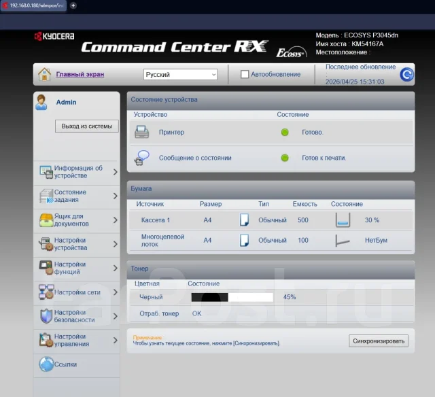The width and height of the screenshot is (435, 397).
Task: Click the paper sheet icon for Кассета 1
Action: pyautogui.click(x=244, y=220)
